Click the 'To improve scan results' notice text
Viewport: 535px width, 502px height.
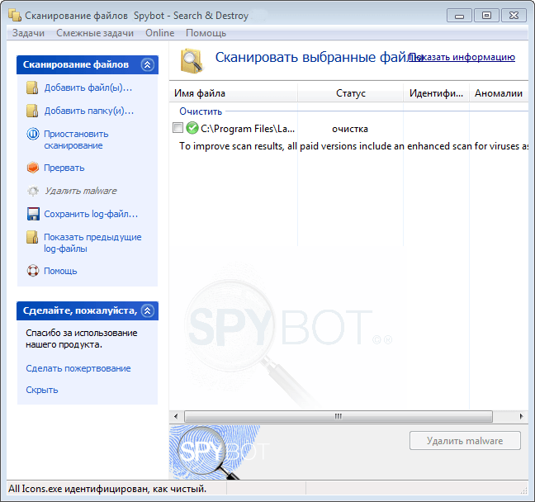pyautogui.click(x=353, y=146)
